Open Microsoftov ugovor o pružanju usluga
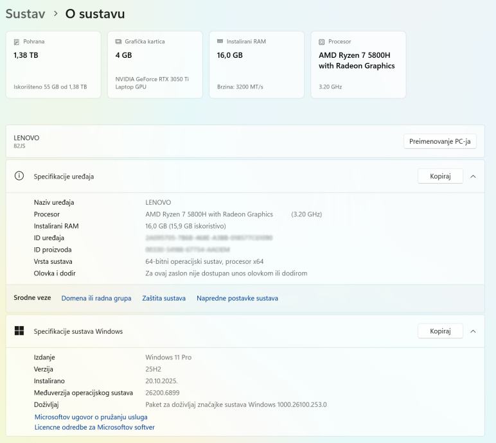The height and width of the screenshot is (443, 496). [x=91, y=417]
